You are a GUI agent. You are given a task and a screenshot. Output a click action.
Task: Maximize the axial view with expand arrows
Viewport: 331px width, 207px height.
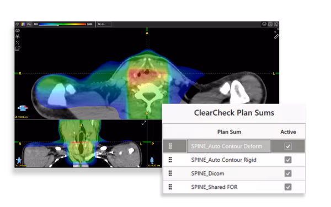[x=276, y=31]
